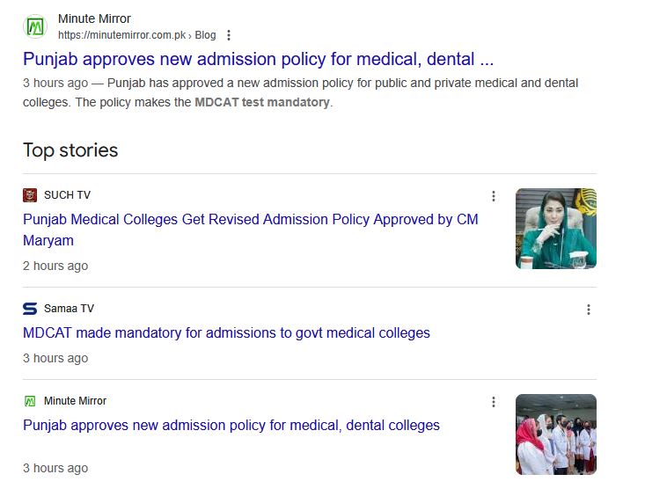Click the SUCH TV source name
Viewport: 645px width, 489px height.
click(67, 195)
